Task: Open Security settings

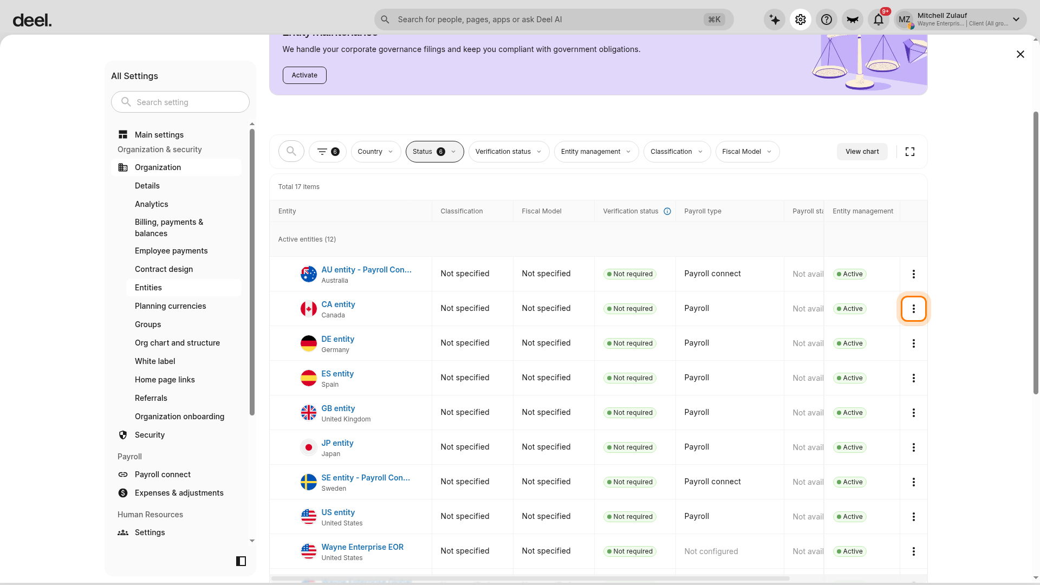Action: [177, 435]
